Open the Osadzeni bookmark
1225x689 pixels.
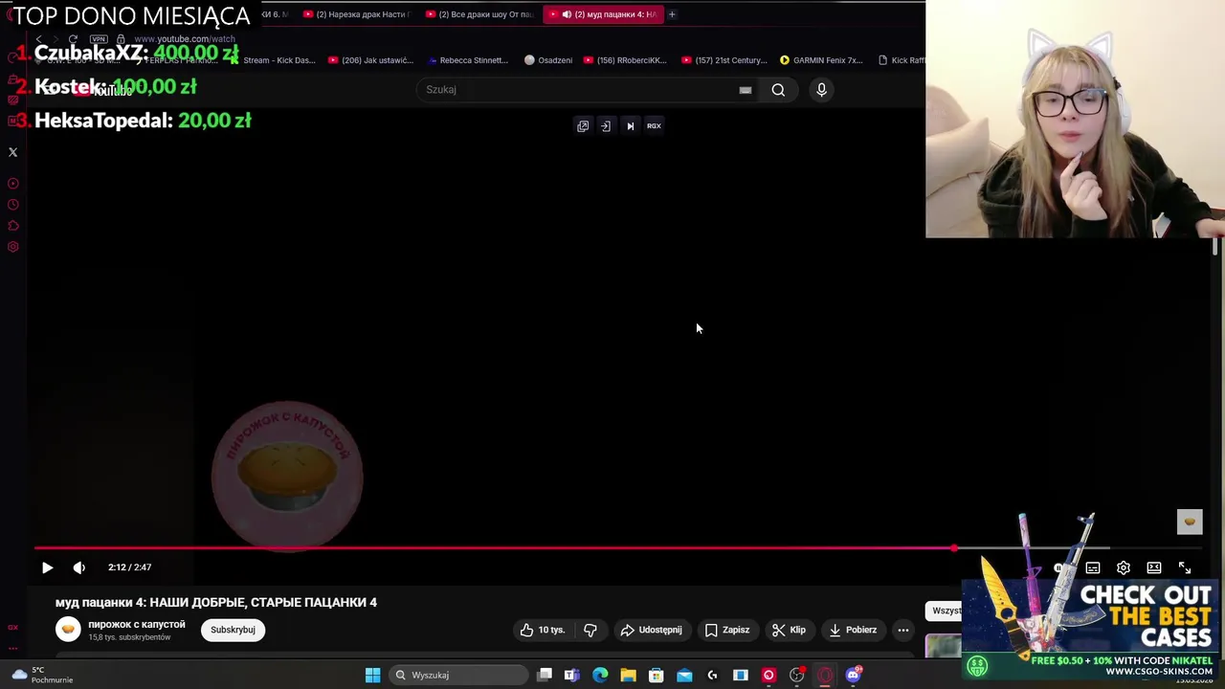(548, 60)
